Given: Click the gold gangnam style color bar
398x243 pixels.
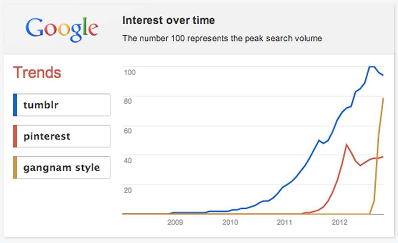Looking at the screenshot, I should tap(15, 168).
